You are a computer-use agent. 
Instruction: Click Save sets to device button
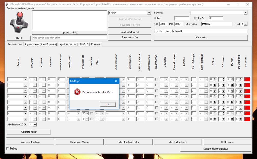(130, 25)
